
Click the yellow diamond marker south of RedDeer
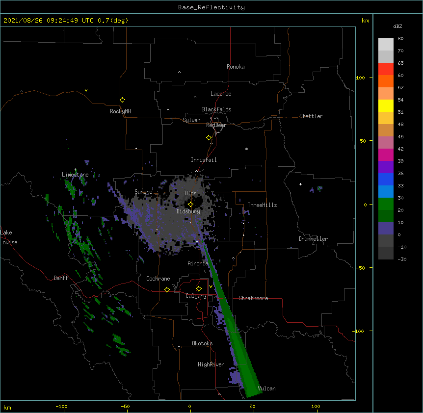coord(209,138)
